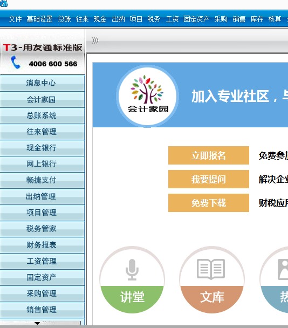Open the 往来 menu
This screenshot has width=288, height=328.
tap(82, 19)
